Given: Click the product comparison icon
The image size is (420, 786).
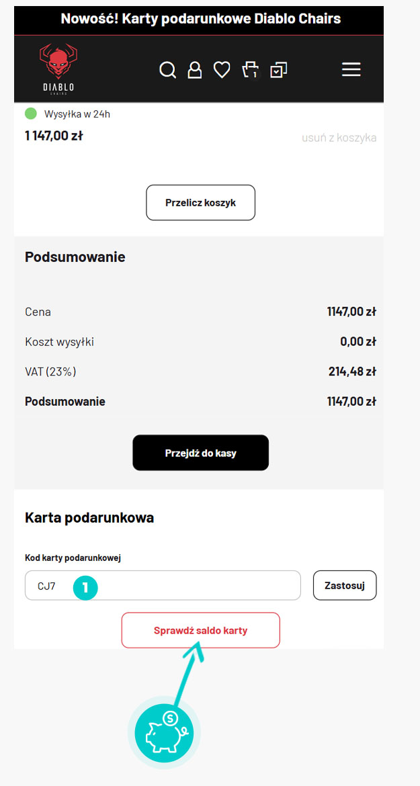Looking at the screenshot, I should click(278, 69).
